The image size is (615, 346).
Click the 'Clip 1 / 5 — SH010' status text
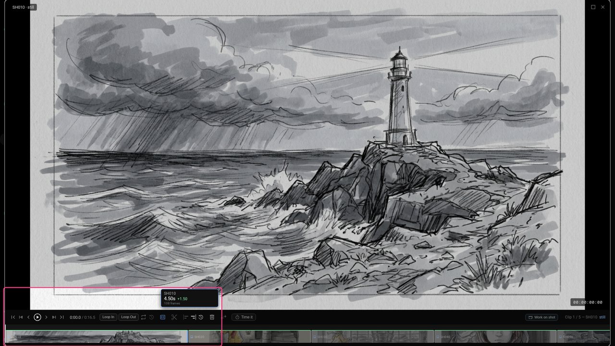(581, 317)
